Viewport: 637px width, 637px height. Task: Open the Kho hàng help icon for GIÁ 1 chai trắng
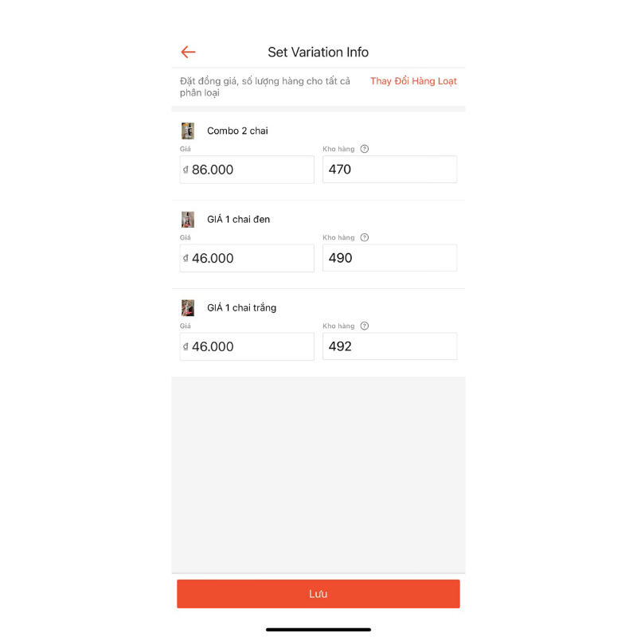(x=365, y=326)
